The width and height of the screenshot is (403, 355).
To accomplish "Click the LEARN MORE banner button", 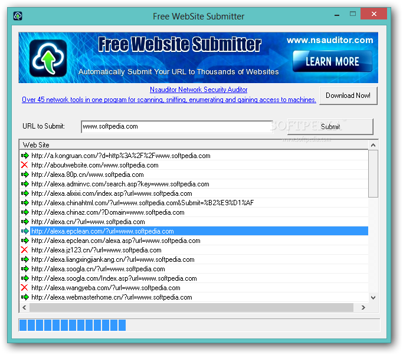I will tap(332, 61).
